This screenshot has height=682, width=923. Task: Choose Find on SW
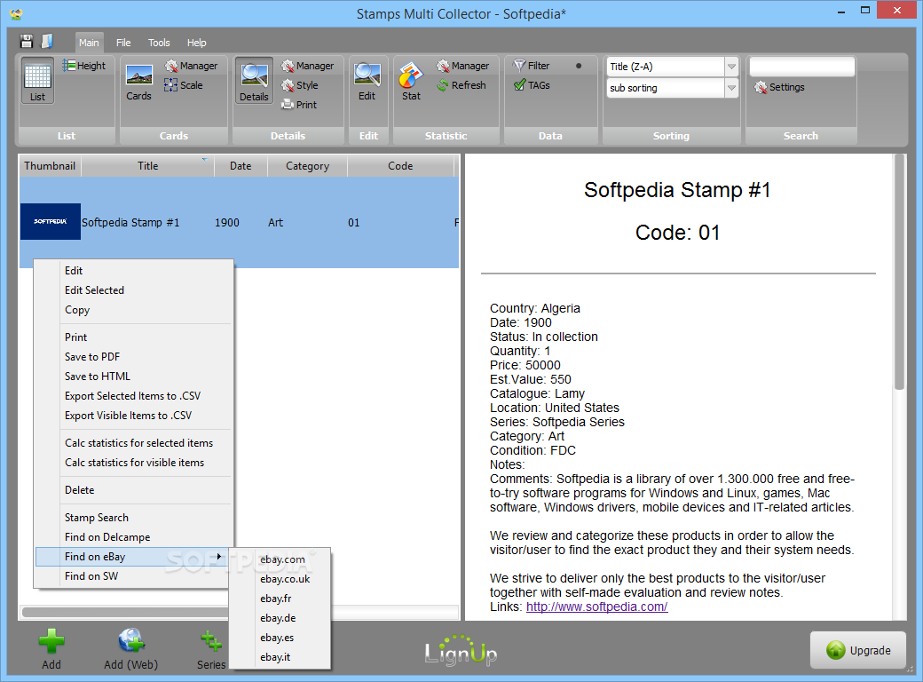coord(134,576)
